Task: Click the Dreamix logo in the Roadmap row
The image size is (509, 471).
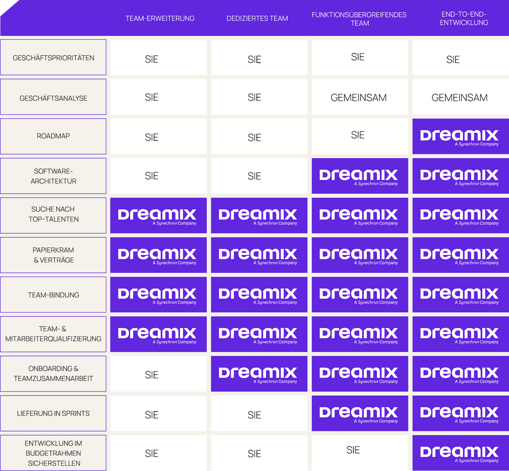Action: click(x=460, y=136)
